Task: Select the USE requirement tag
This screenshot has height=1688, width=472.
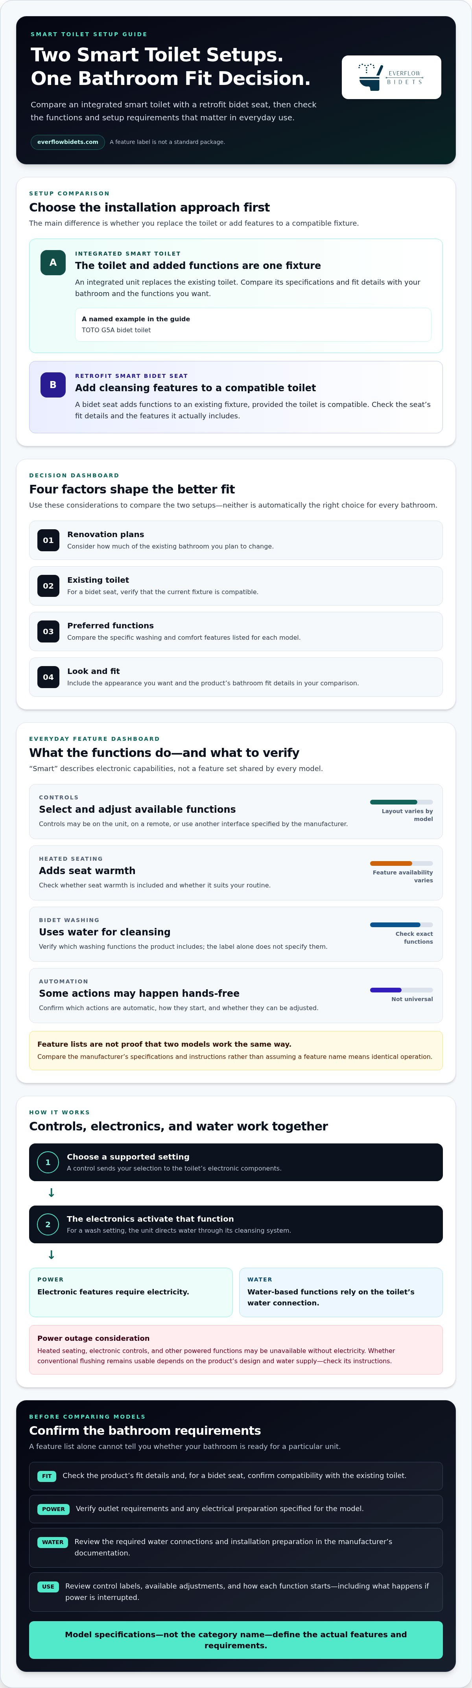Action: pos(48,1587)
